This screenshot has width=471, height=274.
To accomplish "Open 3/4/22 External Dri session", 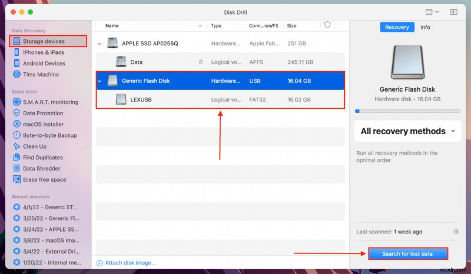I will [x=47, y=252].
